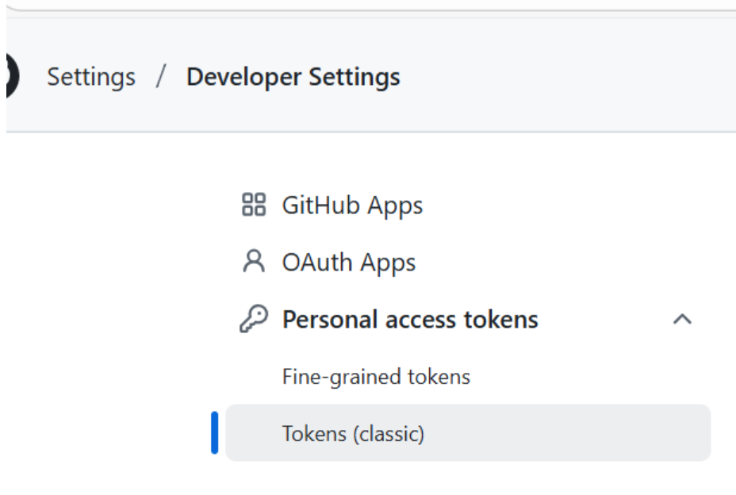The height and width of the screenshot is (495, 736).
Task: Go back to Settings in the breadcrumb
Action: click(x=91, y=77)
